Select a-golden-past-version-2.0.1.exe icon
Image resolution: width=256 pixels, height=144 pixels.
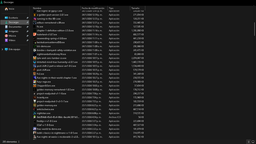35,15
